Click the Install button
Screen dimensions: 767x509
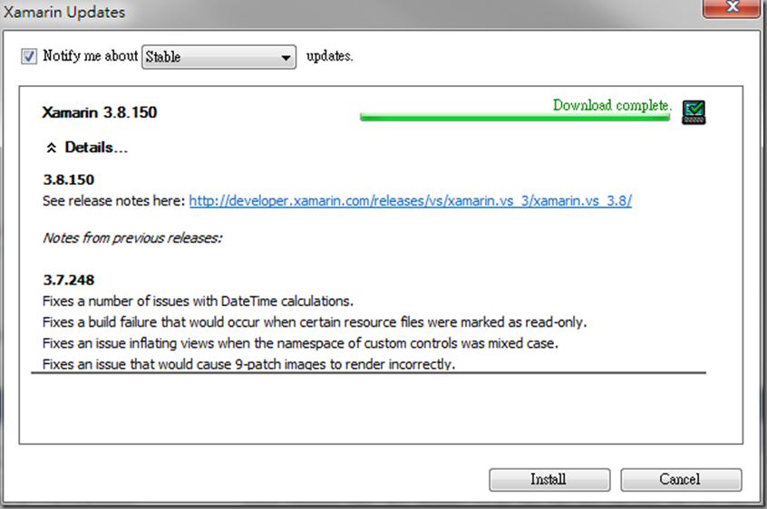[x=549, y=480]
